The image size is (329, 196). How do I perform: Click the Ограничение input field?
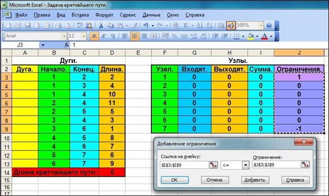(x=276, y=165)
